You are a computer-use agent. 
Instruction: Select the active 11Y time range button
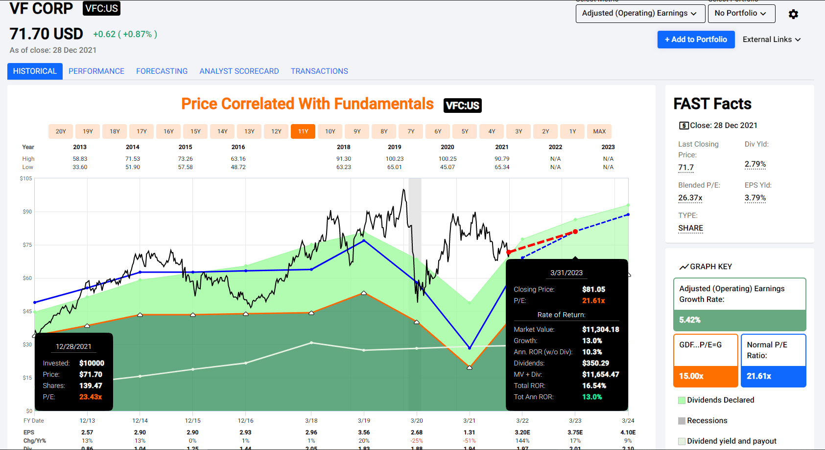(303, 131)
